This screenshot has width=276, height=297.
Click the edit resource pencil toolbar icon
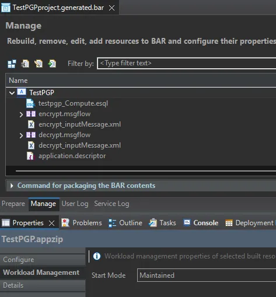pos(39,64)
